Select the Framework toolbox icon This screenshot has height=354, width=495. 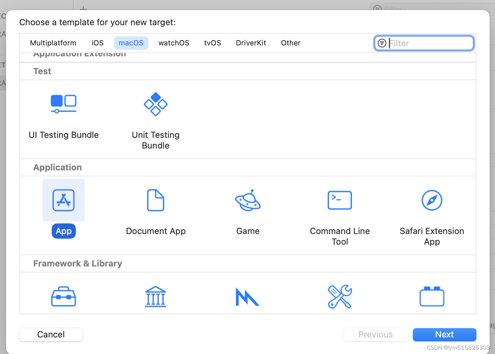tap(63, 296)
